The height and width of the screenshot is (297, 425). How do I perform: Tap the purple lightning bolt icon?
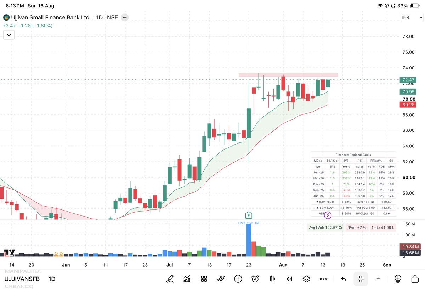(x=328, y=215)
